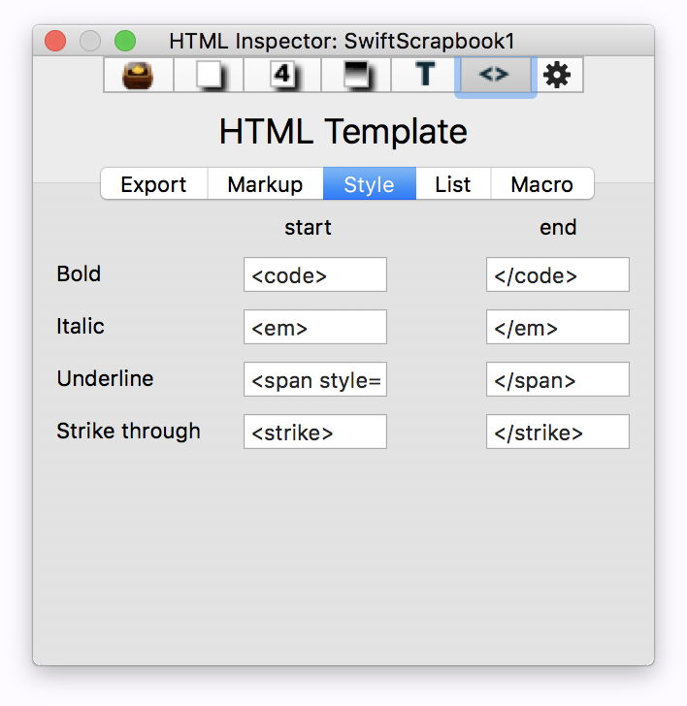The width and height of the screenshot is (687, 706).
Task: Focus the Underline end span field
Action: click(557, 380)
